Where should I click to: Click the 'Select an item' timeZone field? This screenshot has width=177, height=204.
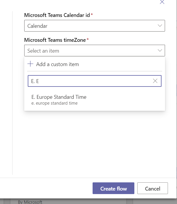(x=88, y=51)
